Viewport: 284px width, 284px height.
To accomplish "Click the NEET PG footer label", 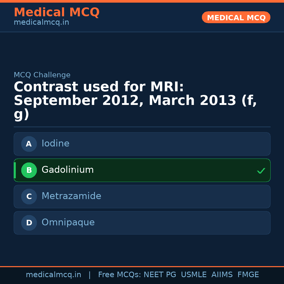I will [160, 275].
